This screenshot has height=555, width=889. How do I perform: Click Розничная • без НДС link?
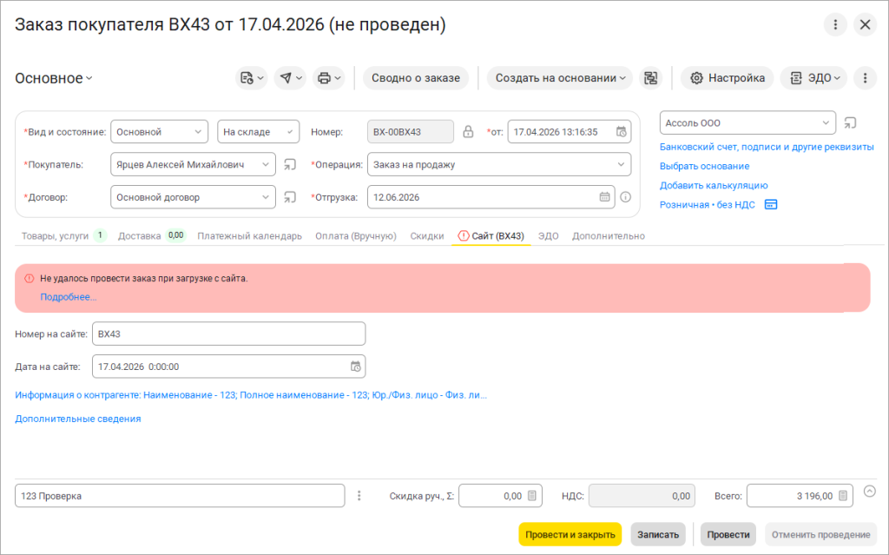(x=707, y=205)
